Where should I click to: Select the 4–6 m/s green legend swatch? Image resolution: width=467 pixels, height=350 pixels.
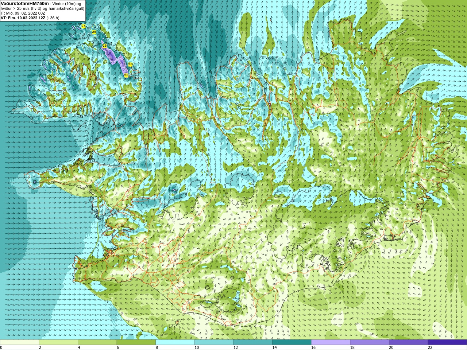(97, 342)
